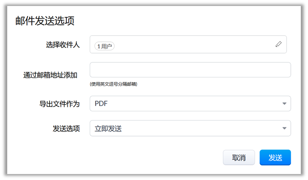
Task: Click the '立即发送' value text
Action: point(108,129)
